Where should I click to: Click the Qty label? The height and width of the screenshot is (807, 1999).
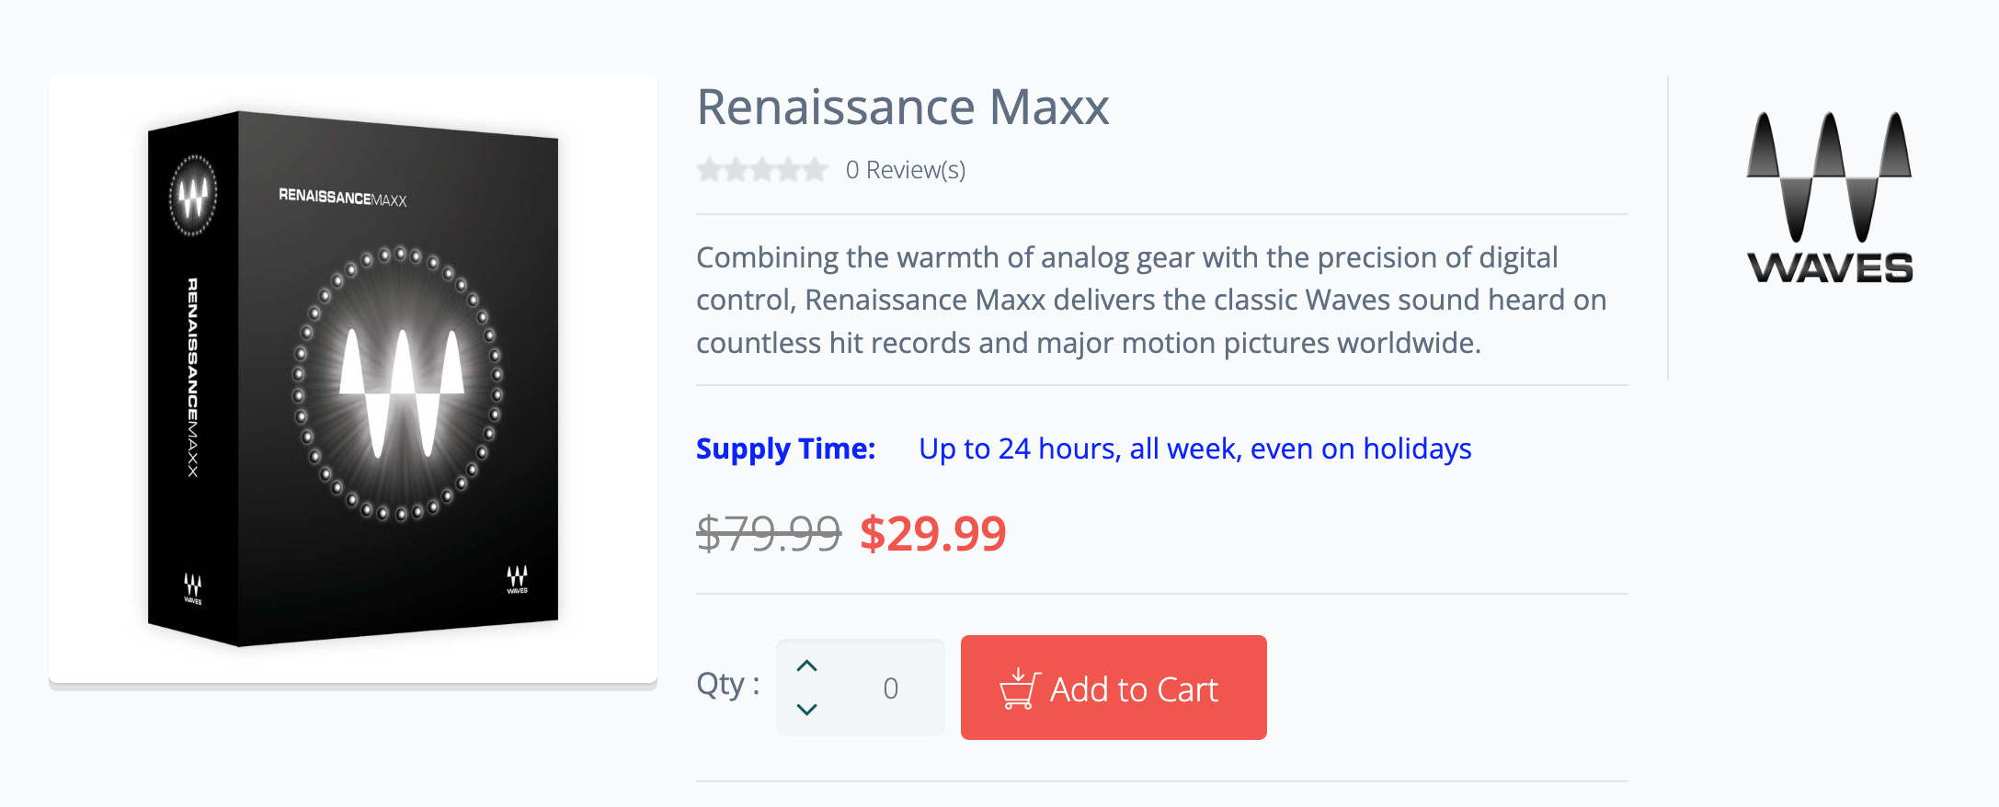(727, 685)
